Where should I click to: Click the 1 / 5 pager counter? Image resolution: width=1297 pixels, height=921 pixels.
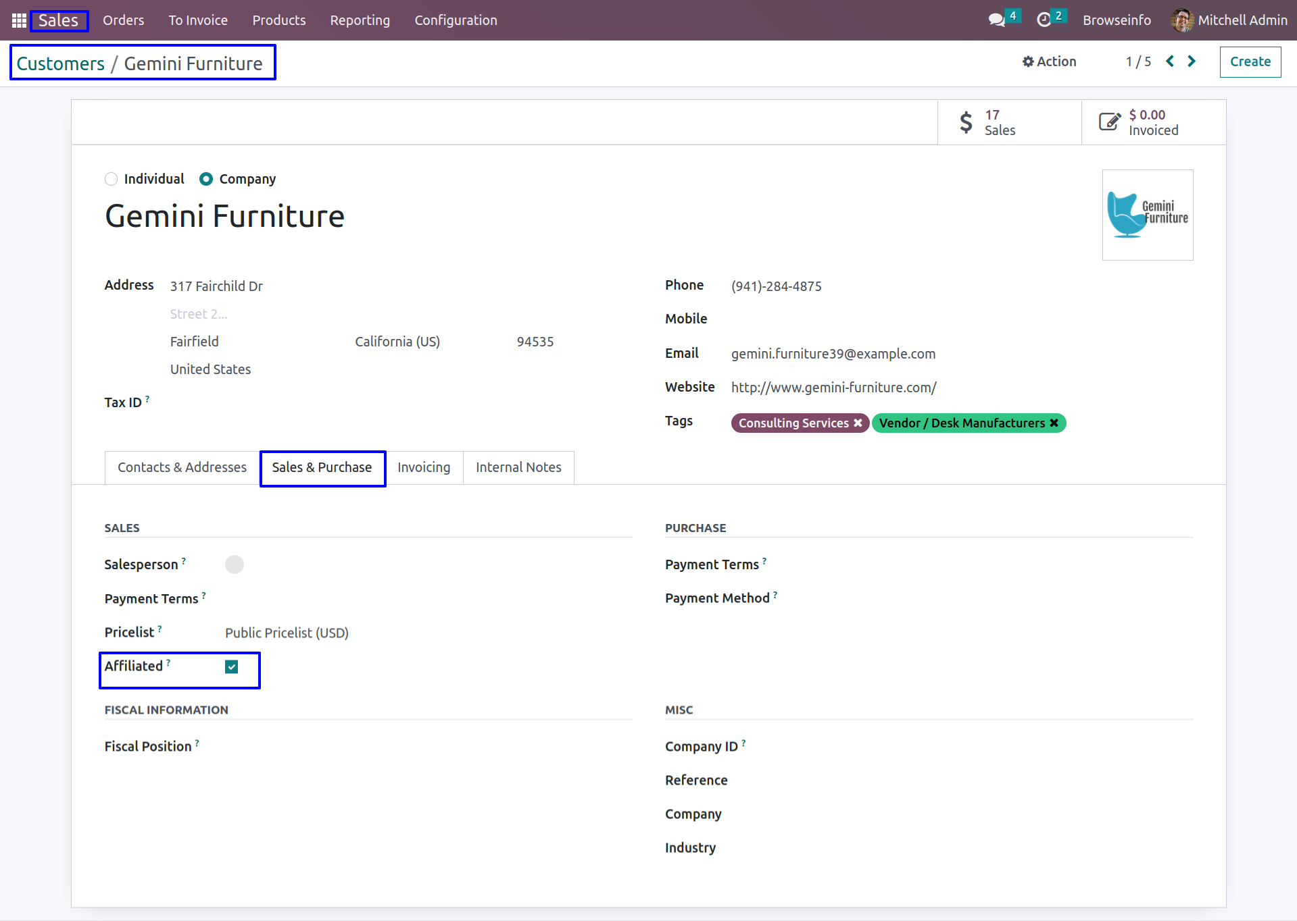tap(1138, 61)
